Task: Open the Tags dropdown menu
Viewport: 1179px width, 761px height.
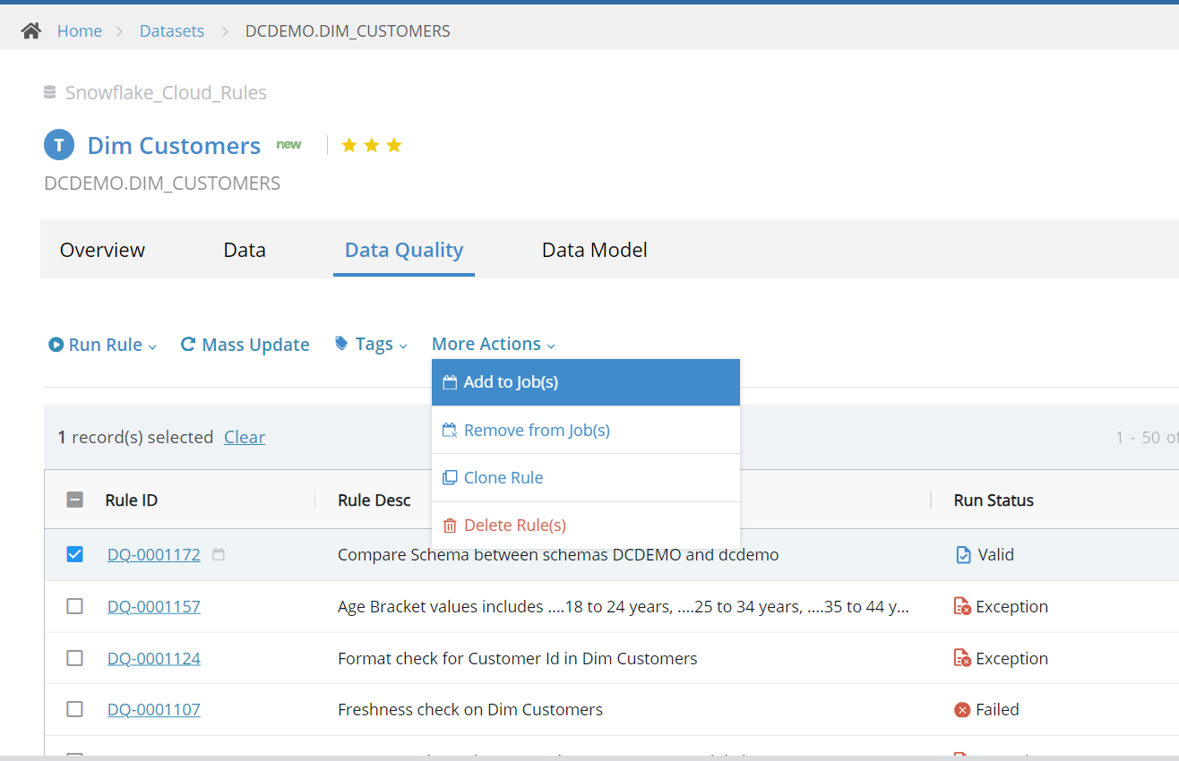Action: 372,344
